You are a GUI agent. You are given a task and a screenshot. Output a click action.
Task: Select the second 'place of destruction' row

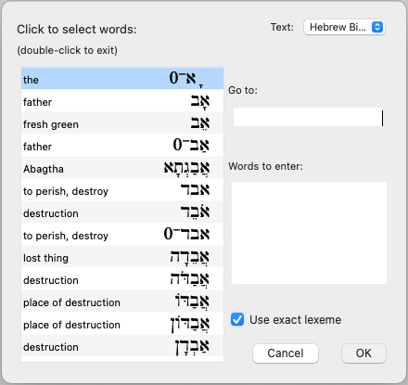tap(122, 324)
